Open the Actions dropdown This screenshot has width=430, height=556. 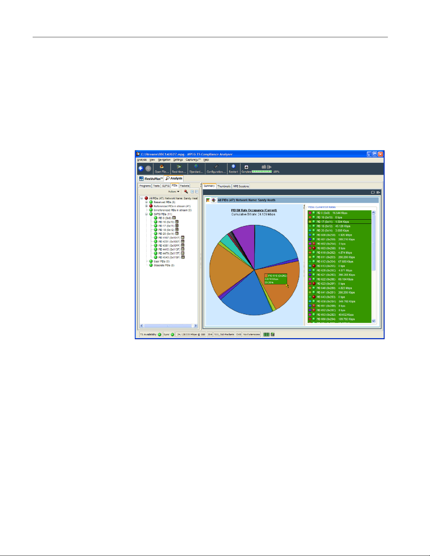[174, 192]
